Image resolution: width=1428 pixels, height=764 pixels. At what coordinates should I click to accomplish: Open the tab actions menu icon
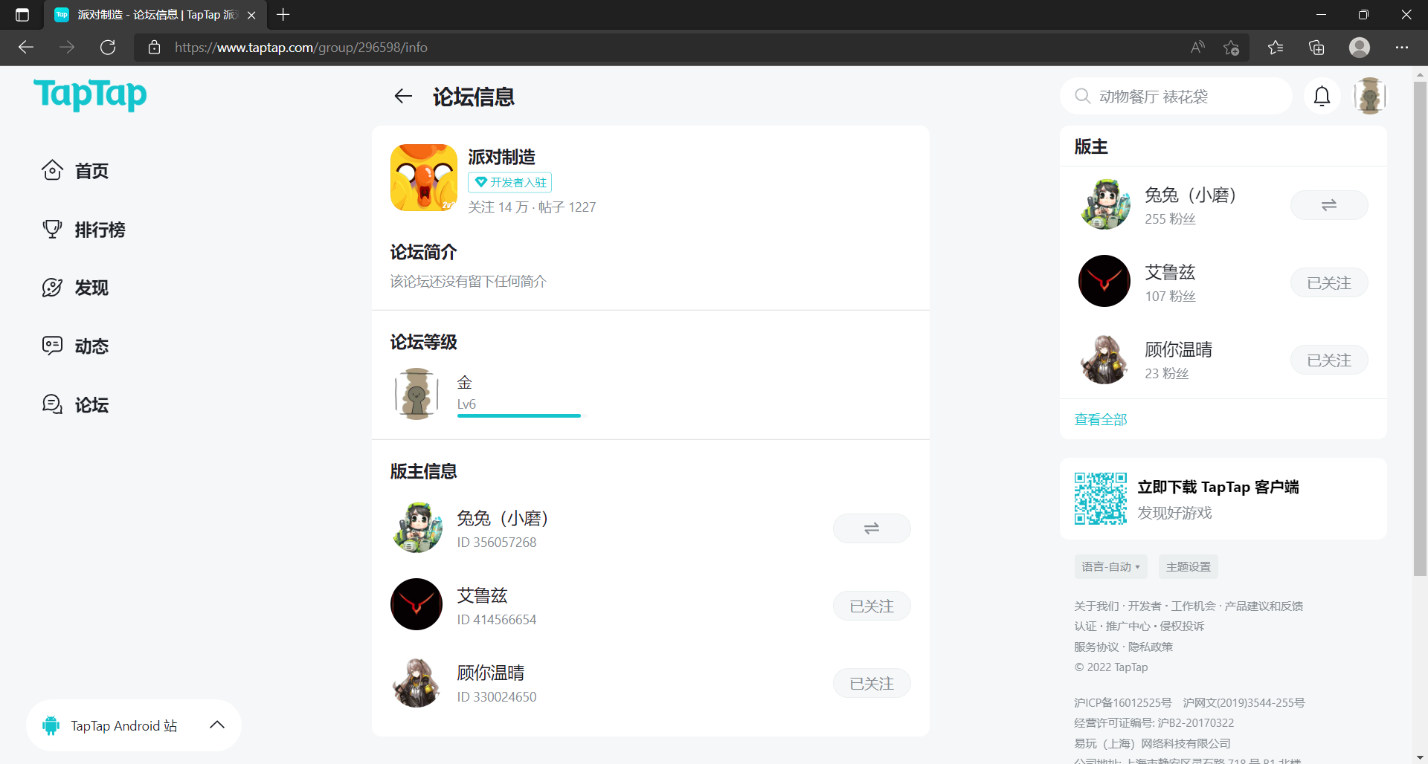(x=22, y=15)
